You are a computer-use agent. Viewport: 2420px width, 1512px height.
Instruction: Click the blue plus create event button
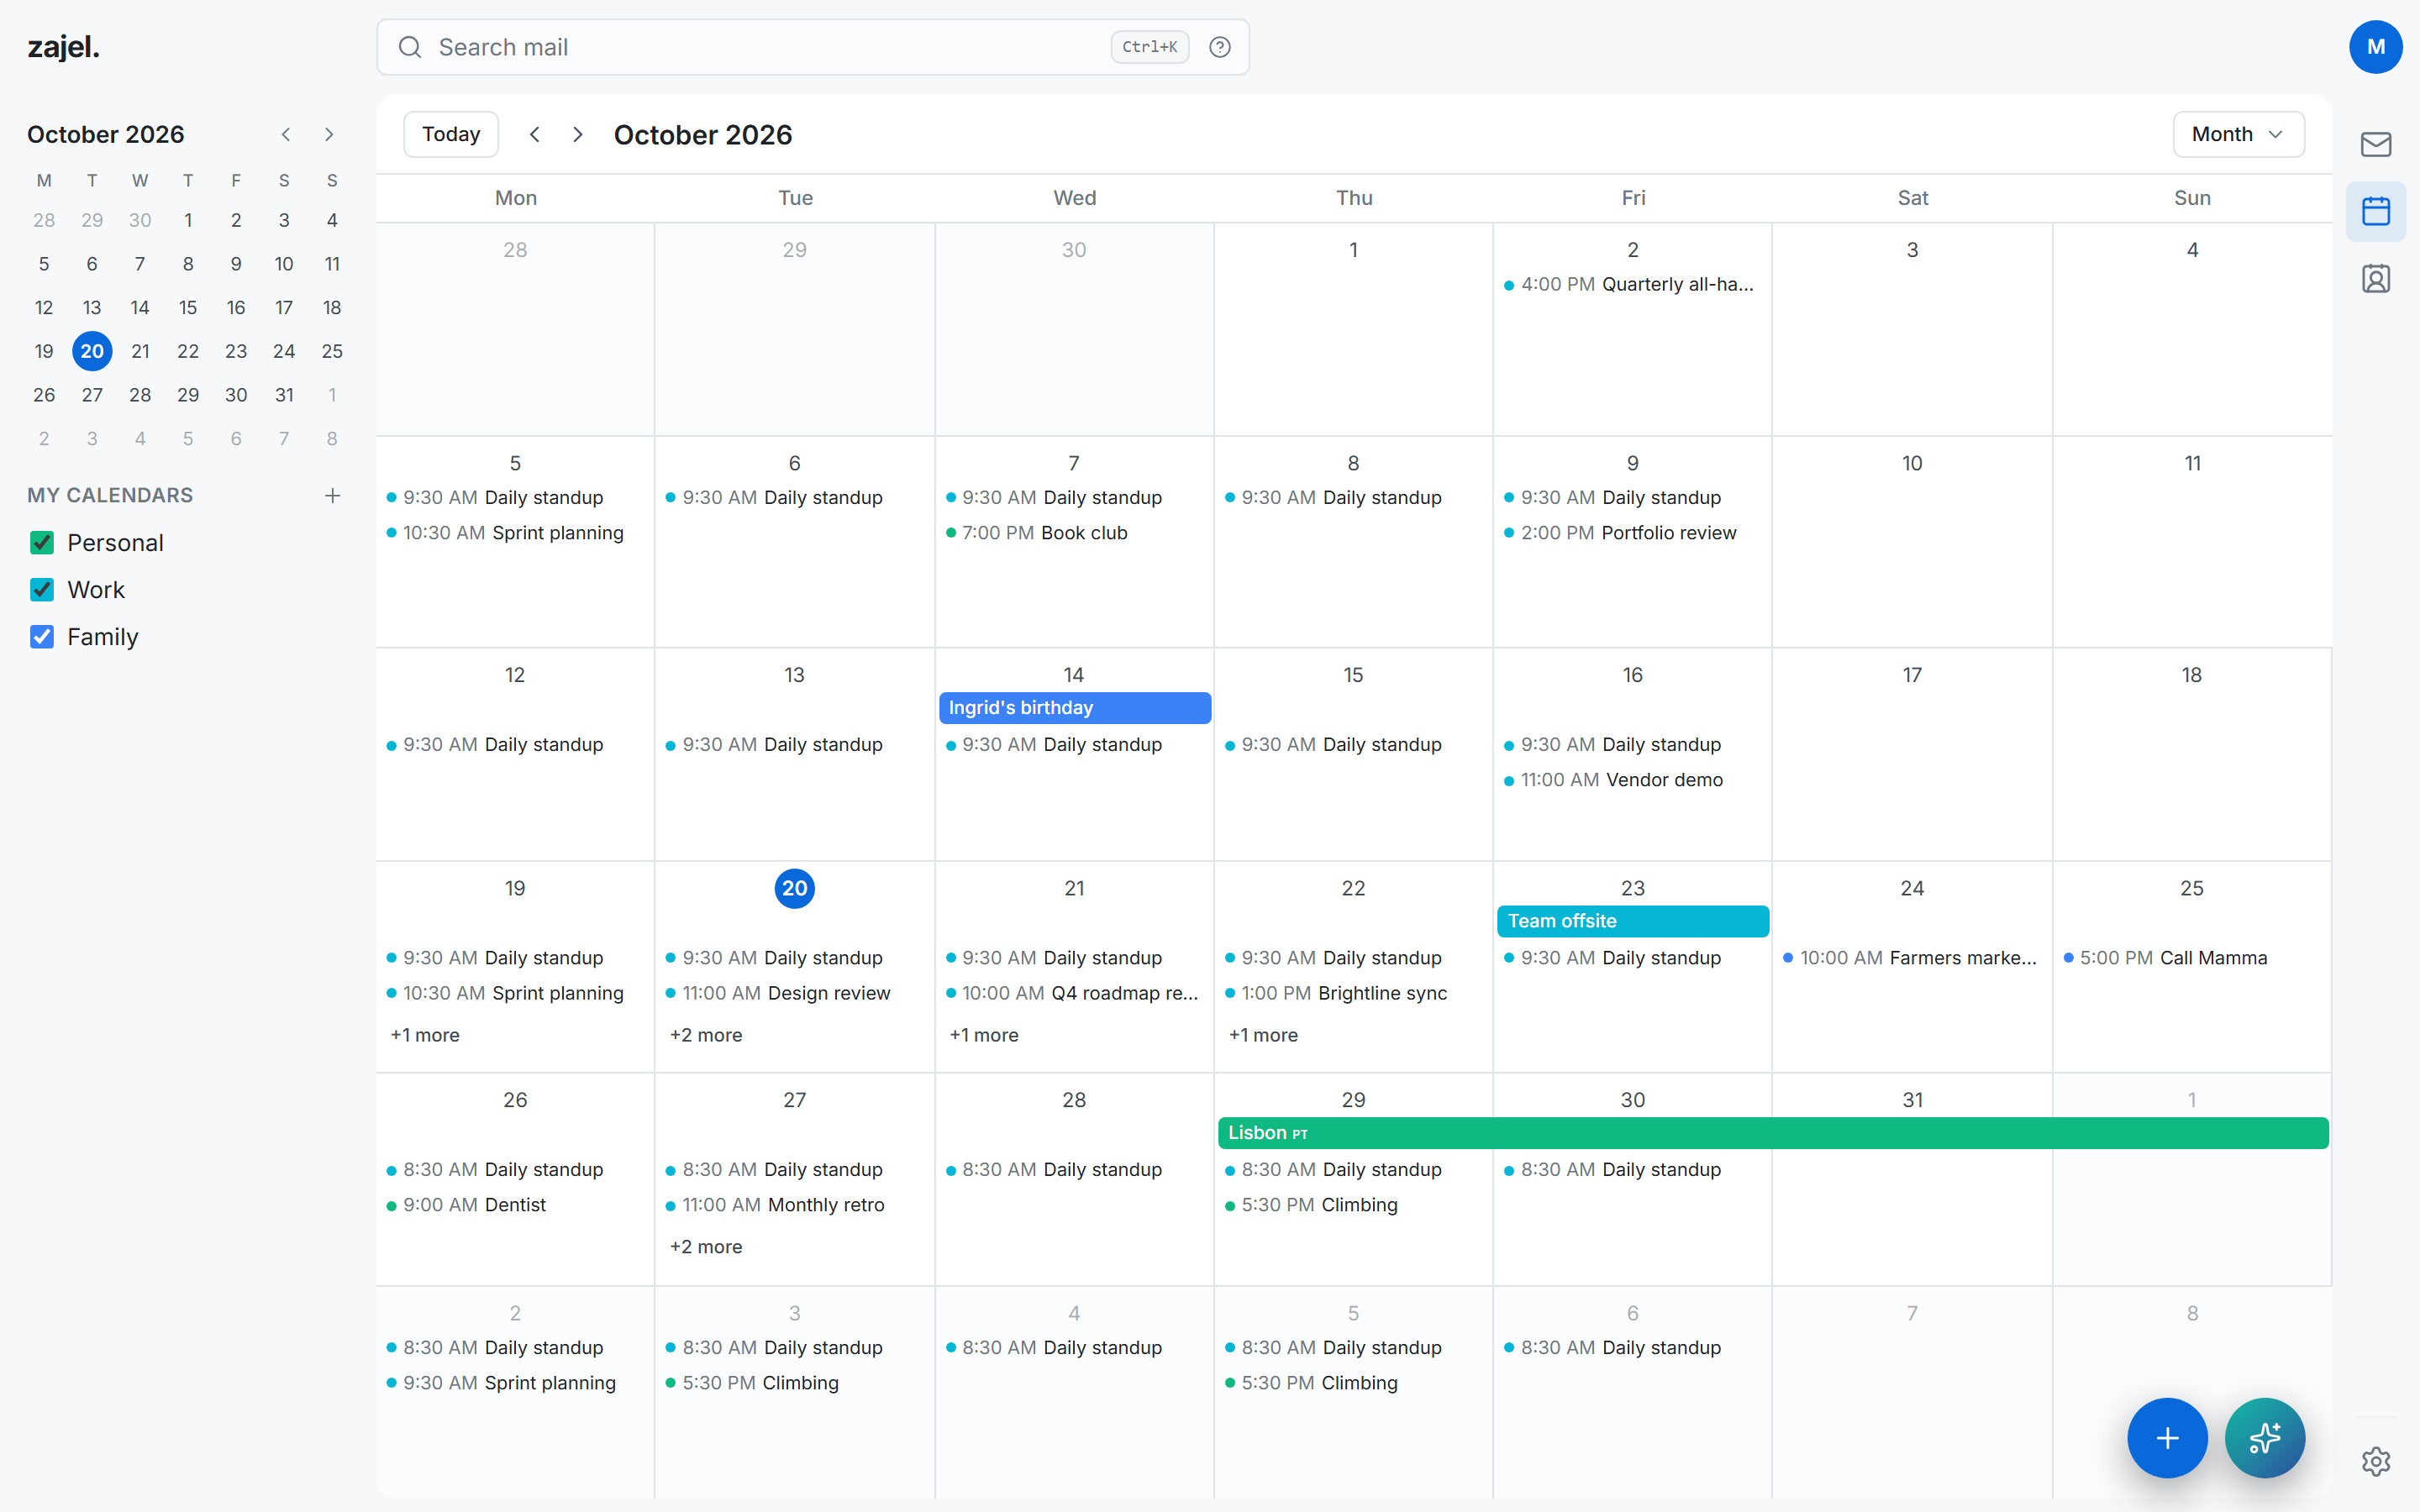[x=2167, y=1438]
